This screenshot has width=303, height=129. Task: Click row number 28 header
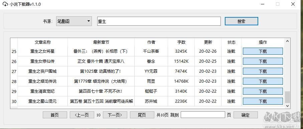coord(14,81)
